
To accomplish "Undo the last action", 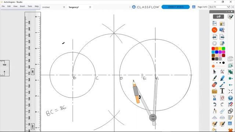I will (x=214, y=104).
